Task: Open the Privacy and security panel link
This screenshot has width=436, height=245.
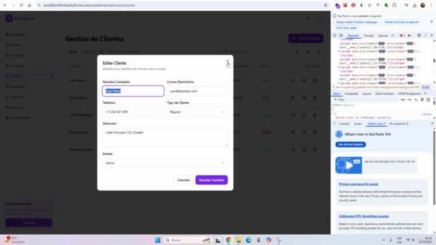Action: click(x=358, y=184)
